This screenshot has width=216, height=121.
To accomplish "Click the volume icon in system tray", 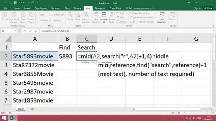I will tap(194, 118).
